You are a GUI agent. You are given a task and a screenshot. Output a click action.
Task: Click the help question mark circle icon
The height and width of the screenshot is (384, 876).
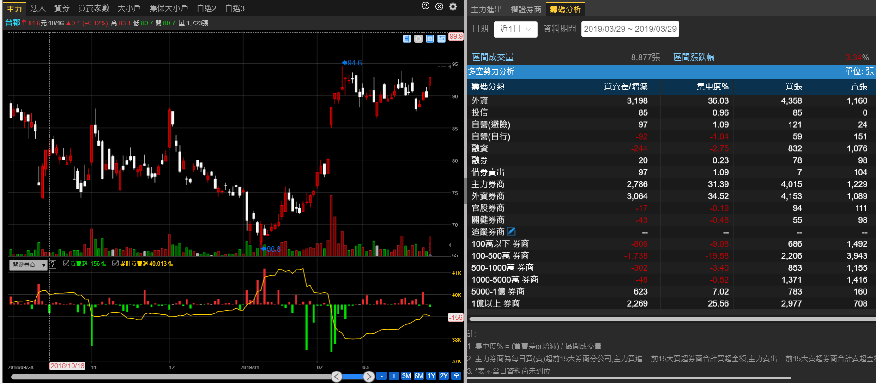click(426, 6)
